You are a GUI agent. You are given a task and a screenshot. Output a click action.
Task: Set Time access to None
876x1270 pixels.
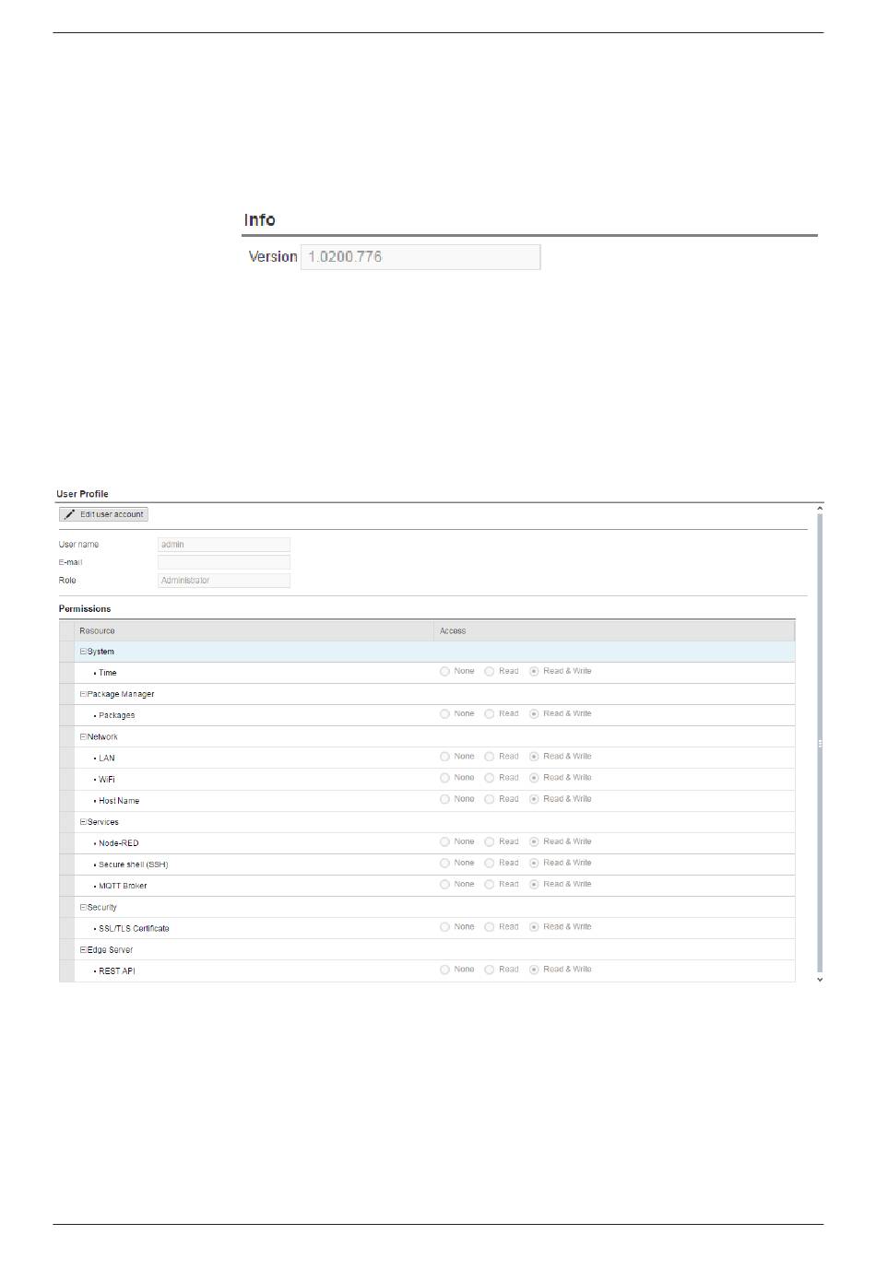[x=445, y=672]
